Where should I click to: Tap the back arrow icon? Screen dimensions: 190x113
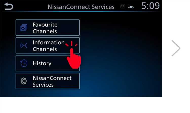coord(8,6)
